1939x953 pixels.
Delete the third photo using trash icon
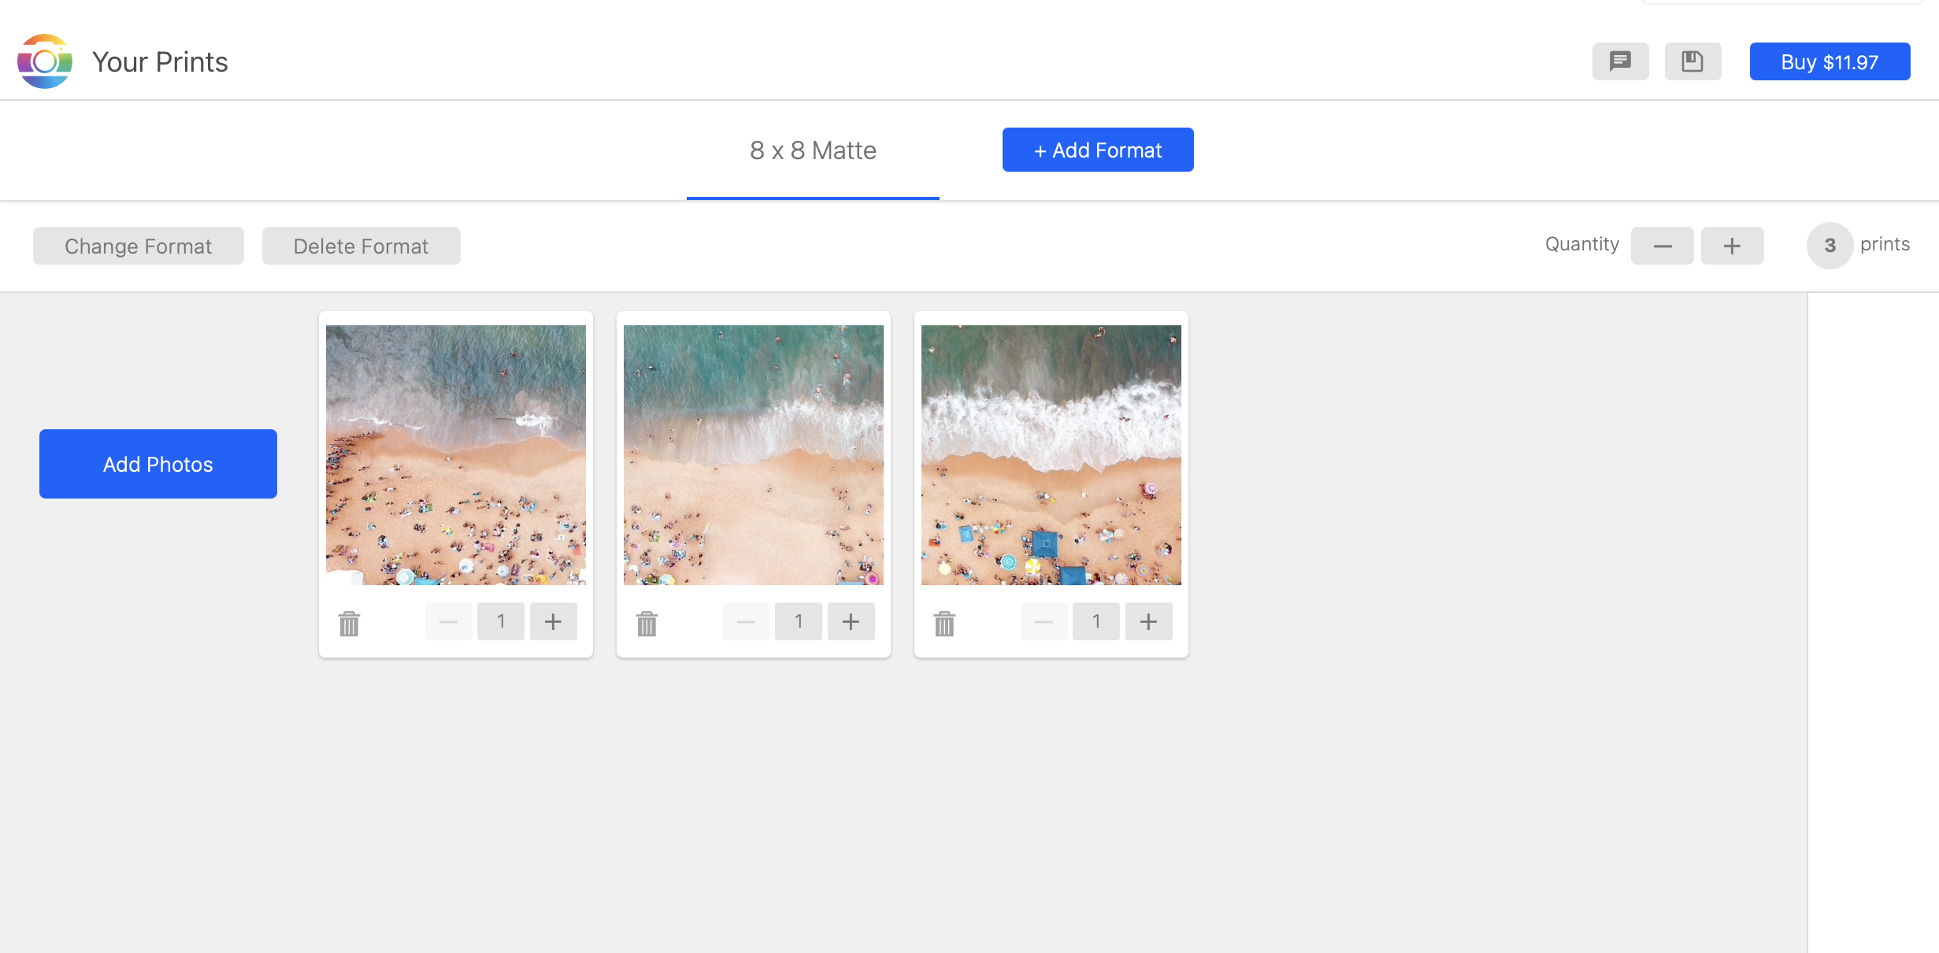click(944, 623)
